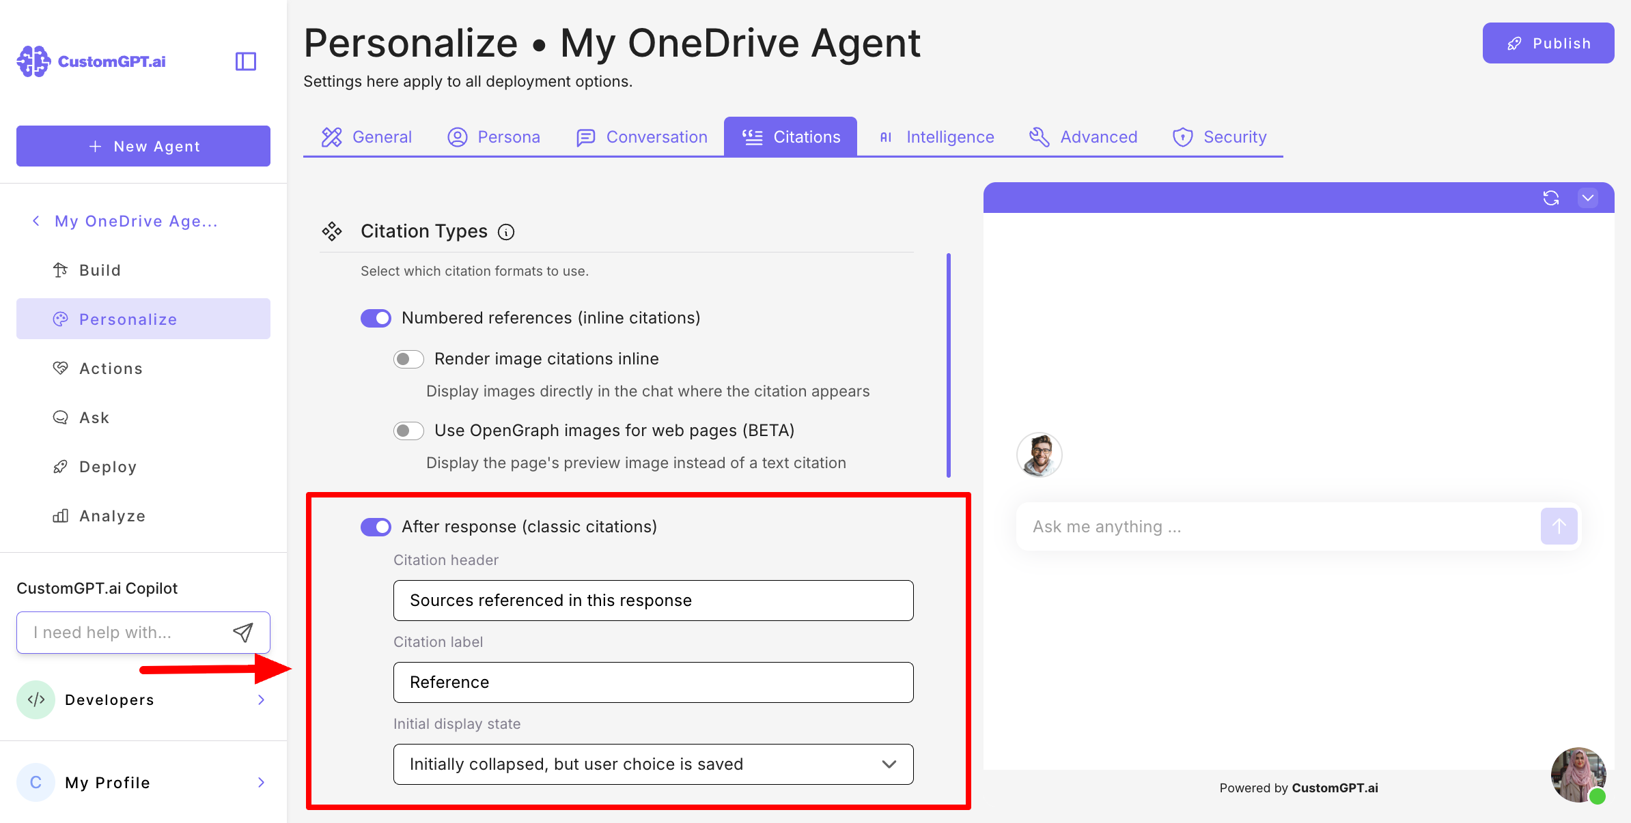Collapse the chat preview chevron
This screenshot has height=823, width=1631.
1587,198
